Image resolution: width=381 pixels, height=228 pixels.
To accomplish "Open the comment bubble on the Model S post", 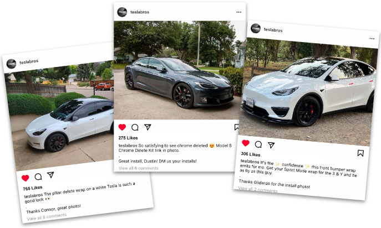I will point(135,127).
